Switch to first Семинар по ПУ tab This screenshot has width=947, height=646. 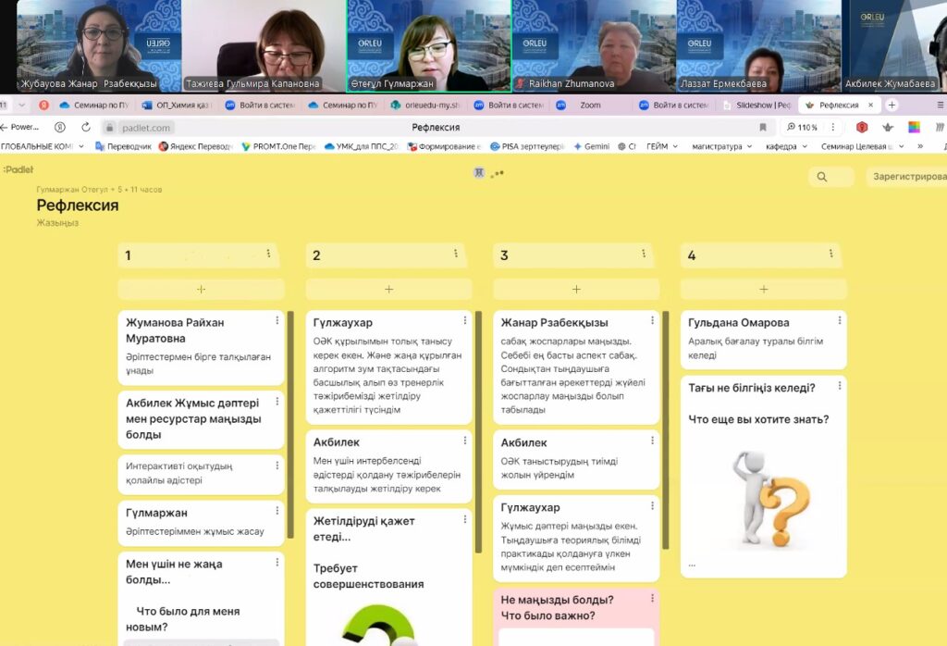(95, 106)
